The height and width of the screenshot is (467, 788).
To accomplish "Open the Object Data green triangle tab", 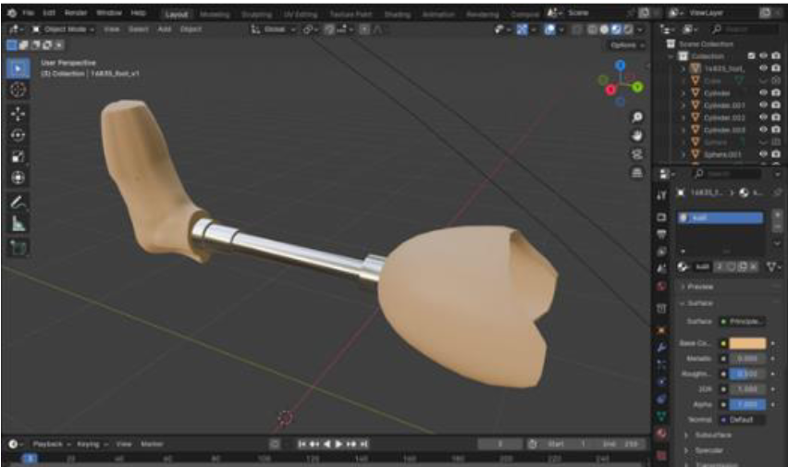I will pyautogui.click(x=661, y=416).
